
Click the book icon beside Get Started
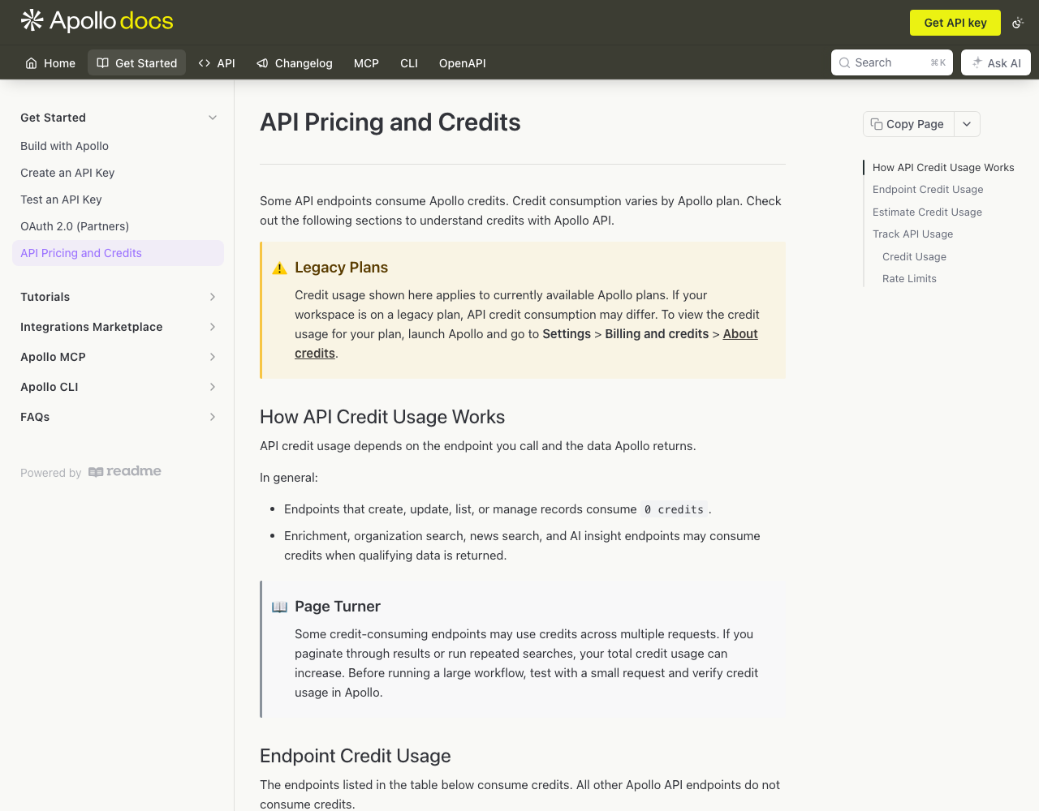pyautogui.click(x=103, y=62)
